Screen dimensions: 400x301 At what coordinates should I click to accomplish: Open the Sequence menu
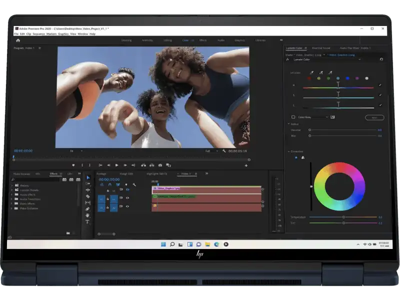point(38,34)
